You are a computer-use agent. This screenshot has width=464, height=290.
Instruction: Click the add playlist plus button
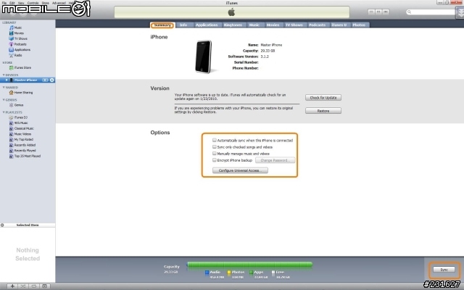[x=12, y=286]
